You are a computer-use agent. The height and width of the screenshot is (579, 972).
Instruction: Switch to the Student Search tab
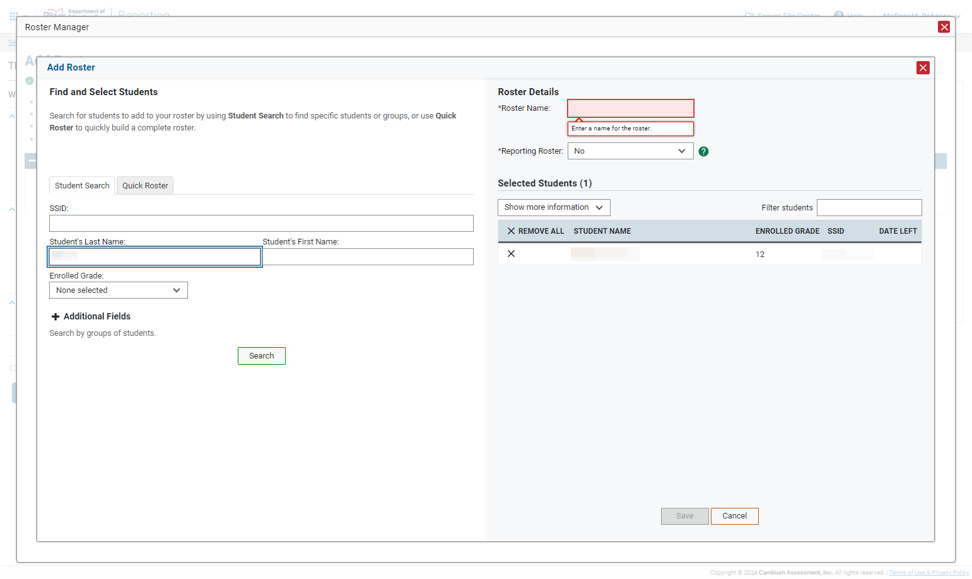pyautogui.click(x=82, y=186)
